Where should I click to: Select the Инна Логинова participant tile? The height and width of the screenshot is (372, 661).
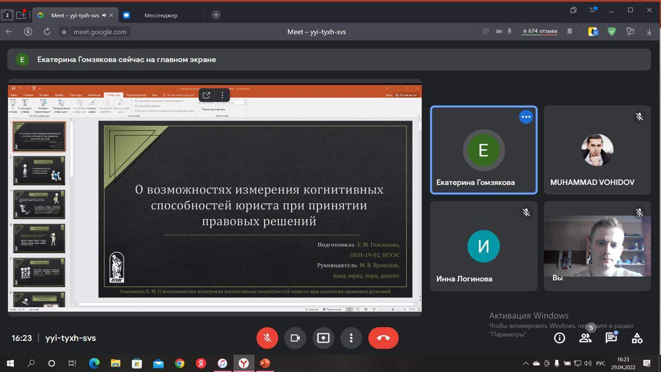[x=484, y=246]
